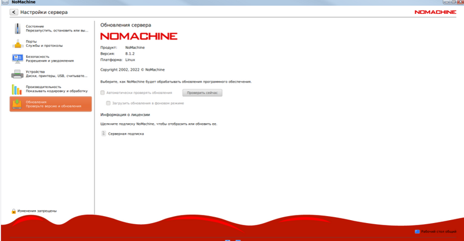Click the Изменения запрещены label
Image resolution: width=464 pixels, height=241 pixels.
click(x=37, y=211)
